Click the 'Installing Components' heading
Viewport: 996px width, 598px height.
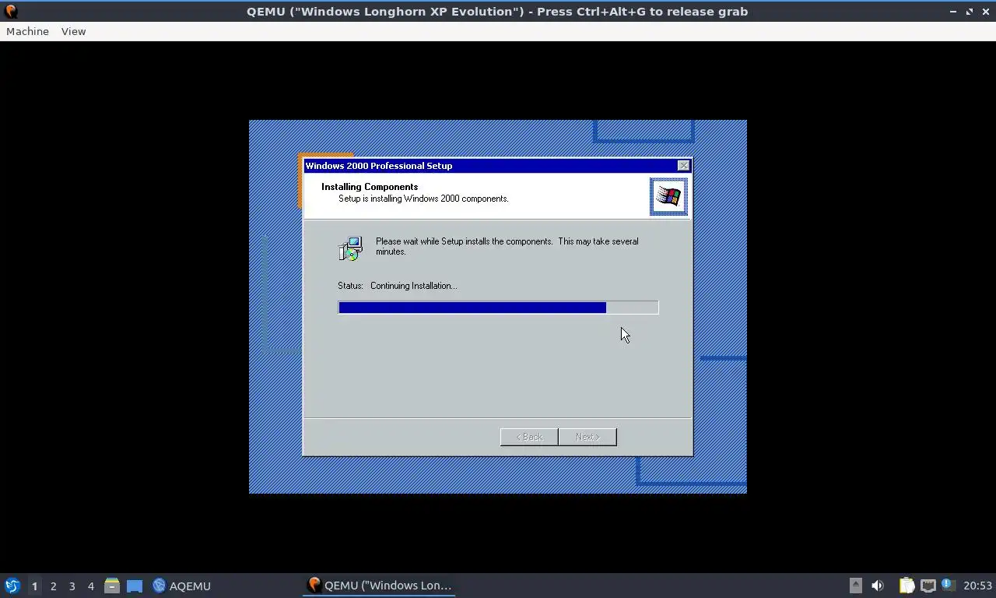click(370, 187)
